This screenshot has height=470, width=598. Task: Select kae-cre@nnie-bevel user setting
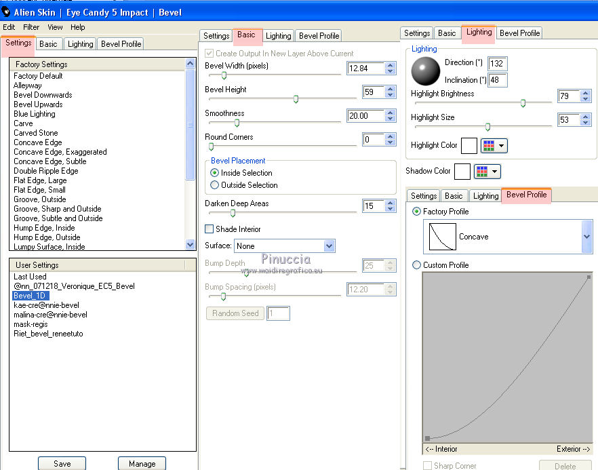click(x=46, y=305)
